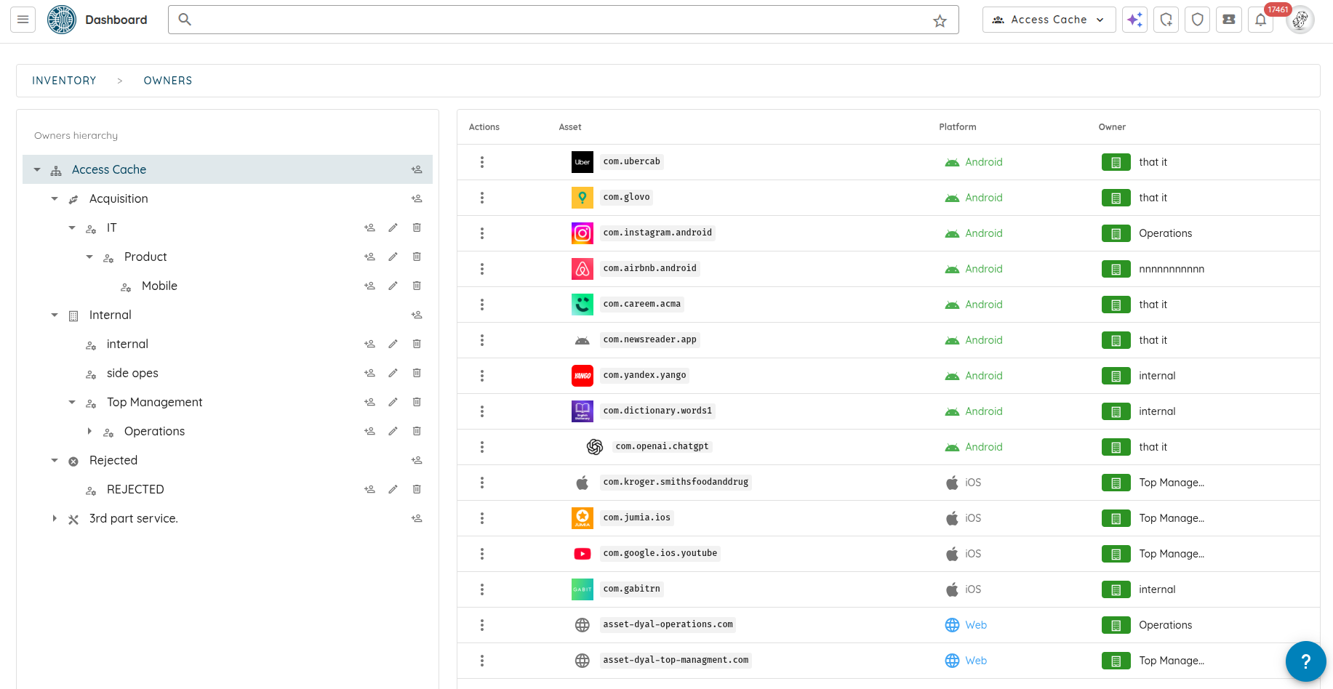Image resolution: width=1333 pixels, height=689 pixels.
Task: Collapse the Internal hierarchy node
Action: click(x=55, y=315)
